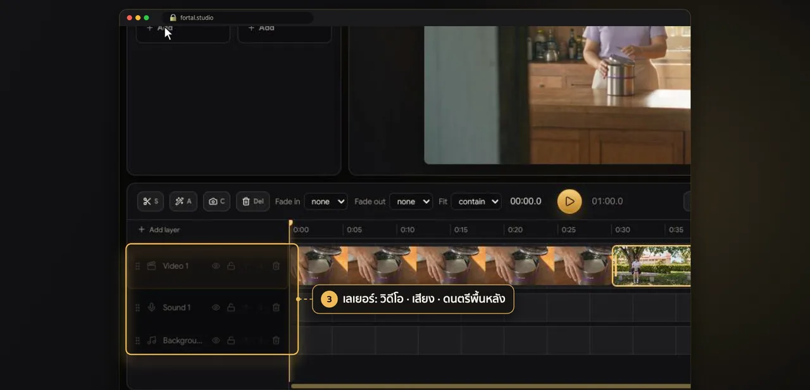Open the Fade out dropdown

click(x=411, y=201)
